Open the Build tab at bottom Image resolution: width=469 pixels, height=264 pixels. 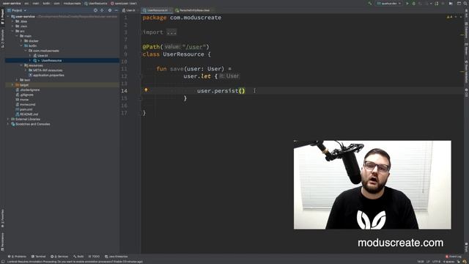click(78, 257)
